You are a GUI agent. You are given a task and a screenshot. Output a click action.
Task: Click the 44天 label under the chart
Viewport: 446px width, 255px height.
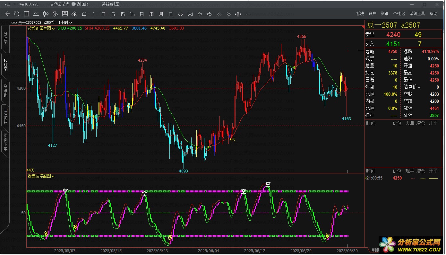coord(30,170)
